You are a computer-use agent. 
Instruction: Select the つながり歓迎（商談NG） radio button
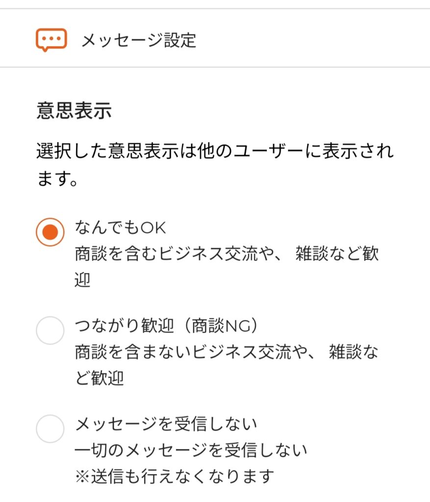click(x=50, y=330)
